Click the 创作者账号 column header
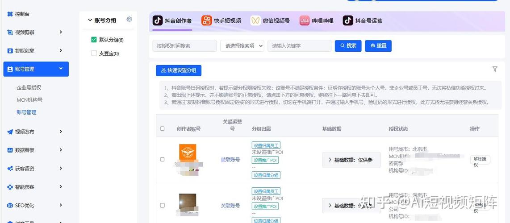 188,129
